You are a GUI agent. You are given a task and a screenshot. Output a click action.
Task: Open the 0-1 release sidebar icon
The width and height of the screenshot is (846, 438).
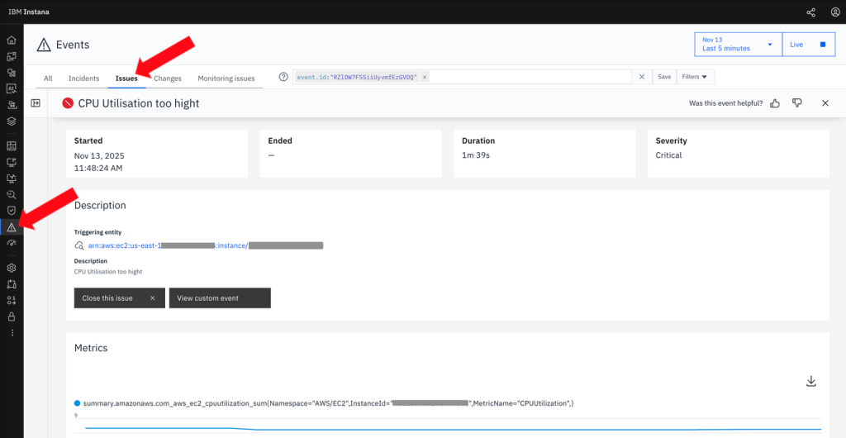[x=12, y=301]
